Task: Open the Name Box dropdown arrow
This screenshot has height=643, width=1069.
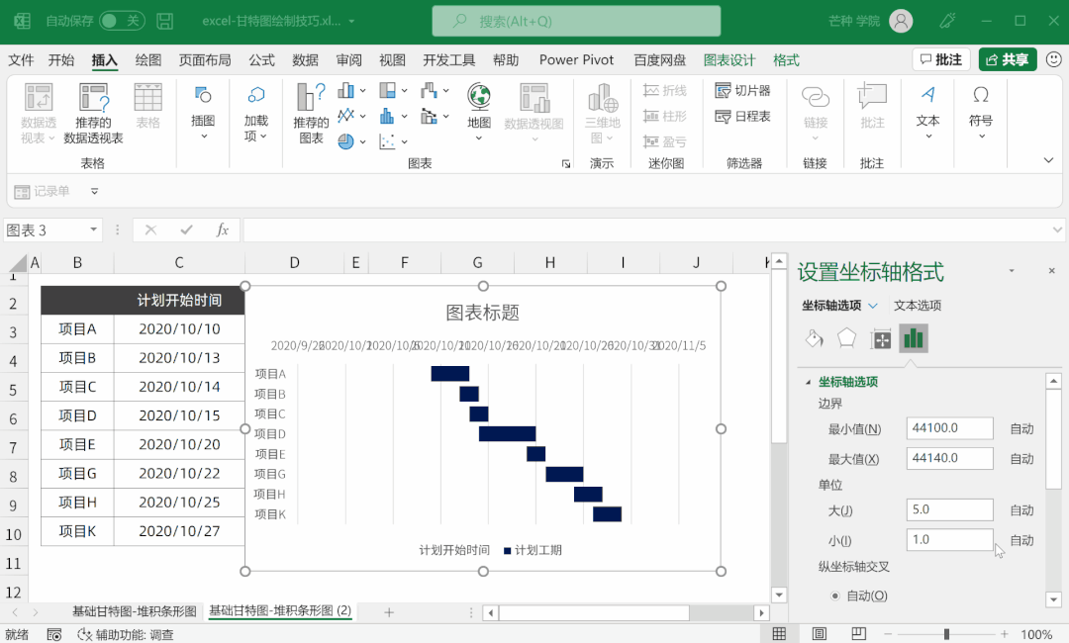Action: tap(93, 230)
